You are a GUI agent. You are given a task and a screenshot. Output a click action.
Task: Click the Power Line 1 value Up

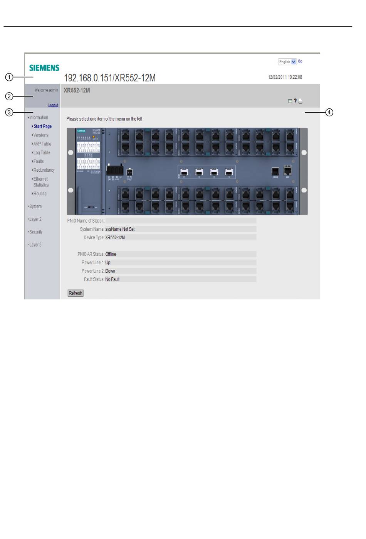coord(108,263)
